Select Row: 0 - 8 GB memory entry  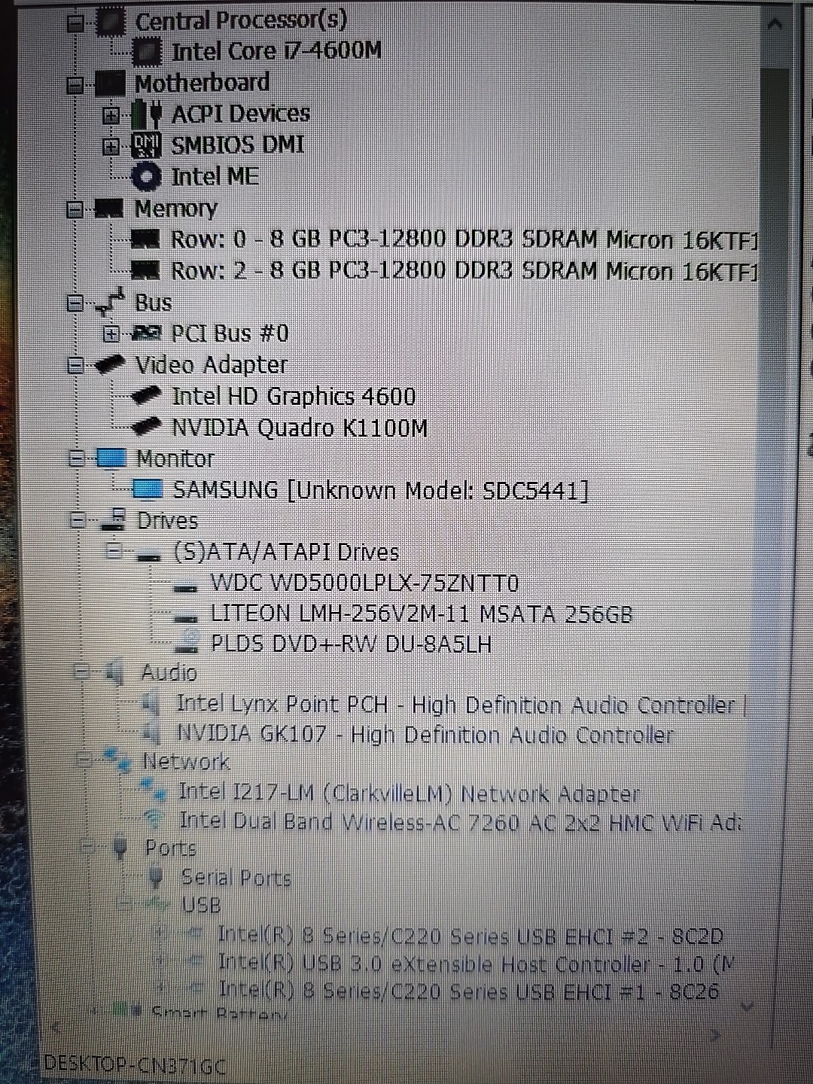coord(464,239)
